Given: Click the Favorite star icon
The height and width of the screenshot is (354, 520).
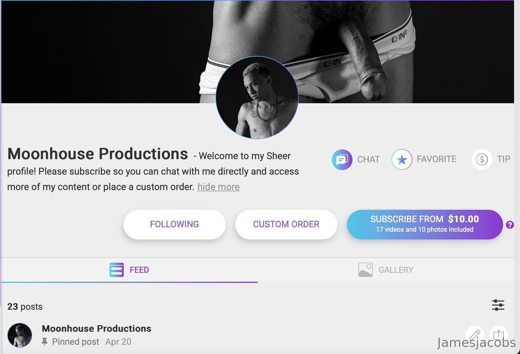Looking at the screenshot, I should coord(402,159).
